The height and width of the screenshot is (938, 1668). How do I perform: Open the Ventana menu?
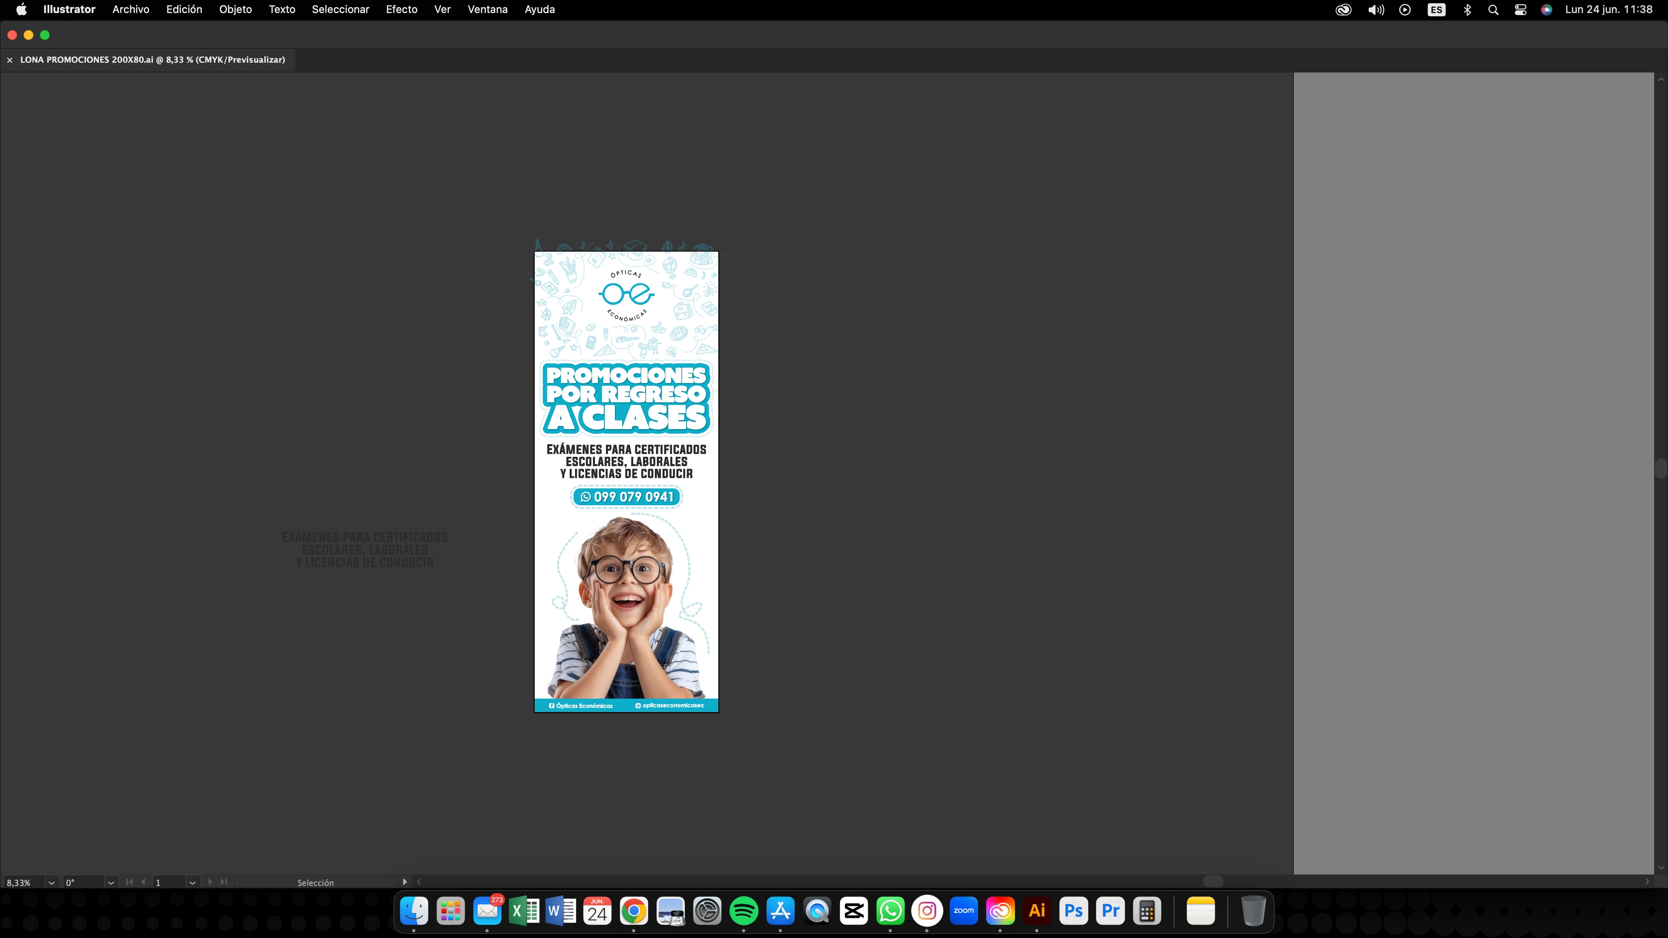click(487, 9)
